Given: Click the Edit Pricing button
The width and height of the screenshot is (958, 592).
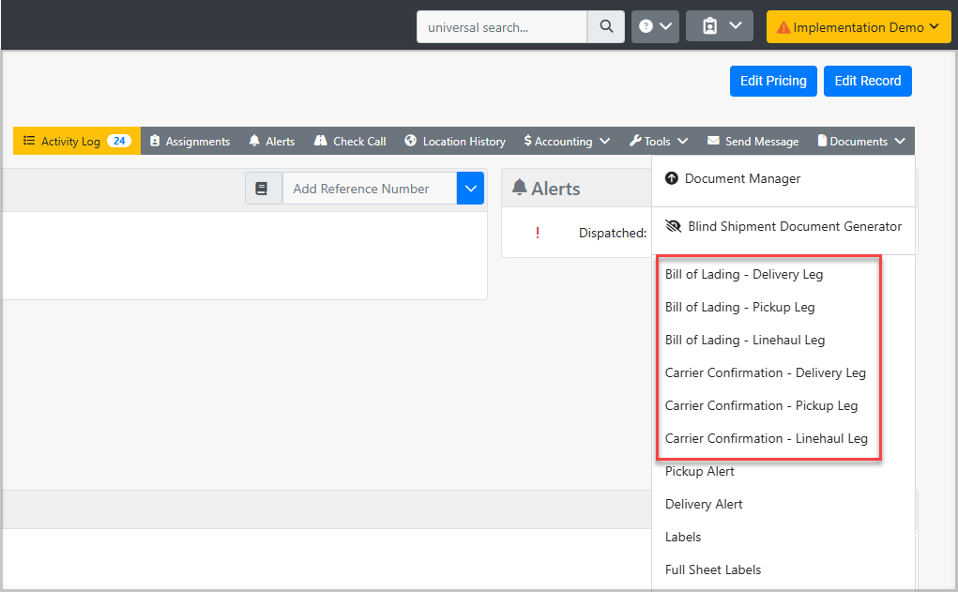Looking at the screenshot, I should [x=773, y=81].
